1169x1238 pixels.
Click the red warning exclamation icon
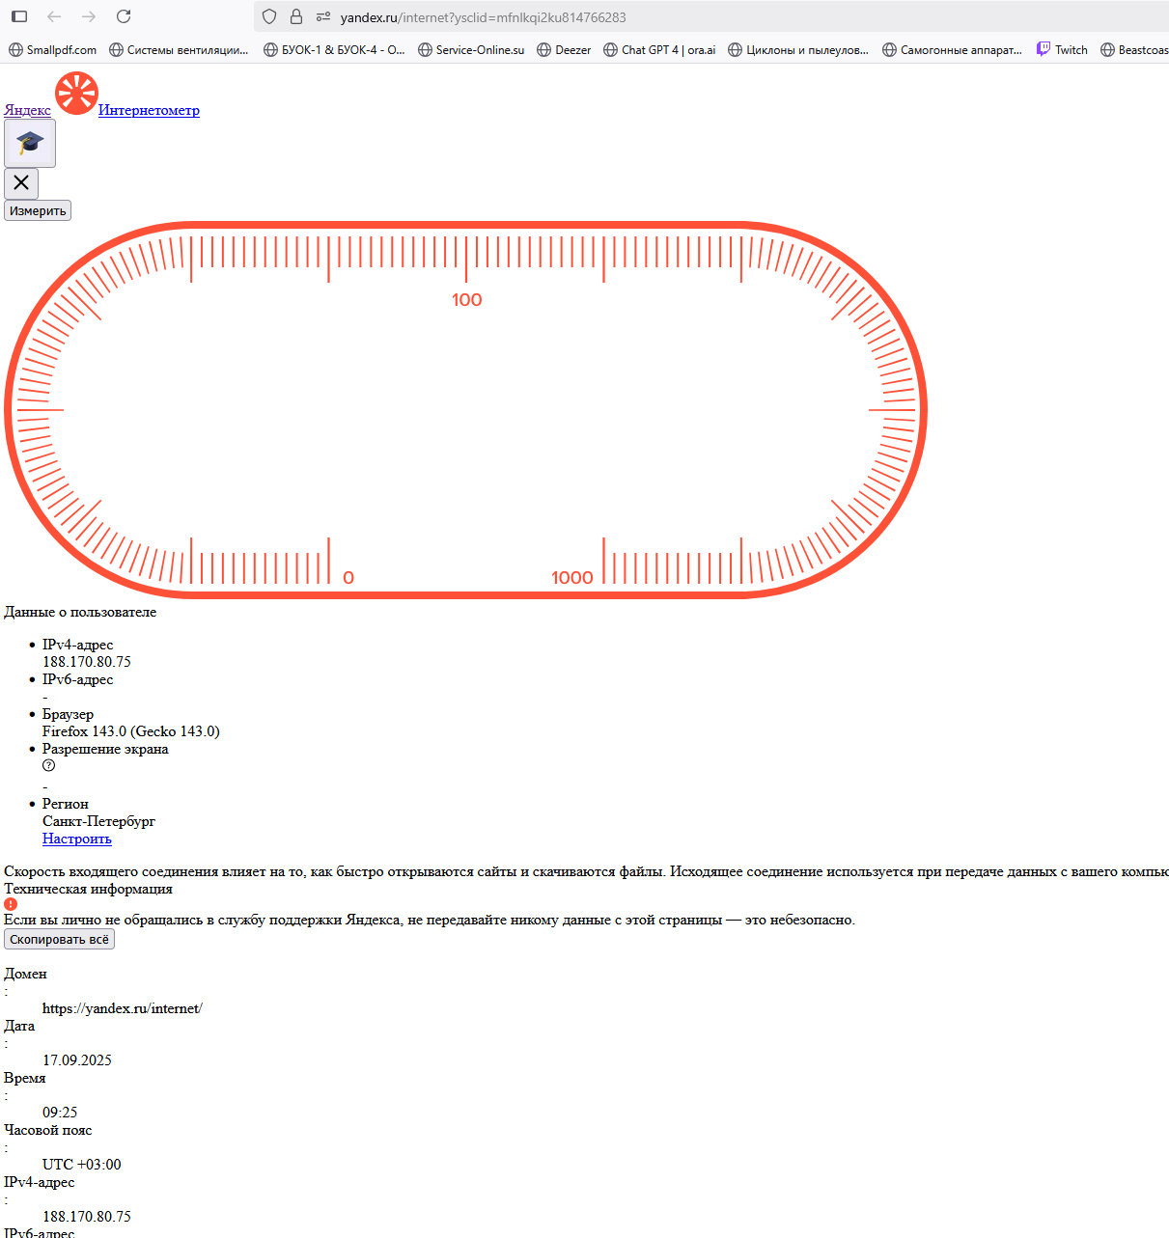click(x=11, y=904)
